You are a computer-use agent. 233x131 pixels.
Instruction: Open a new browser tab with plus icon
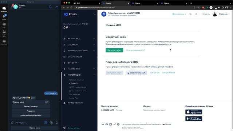191,3
